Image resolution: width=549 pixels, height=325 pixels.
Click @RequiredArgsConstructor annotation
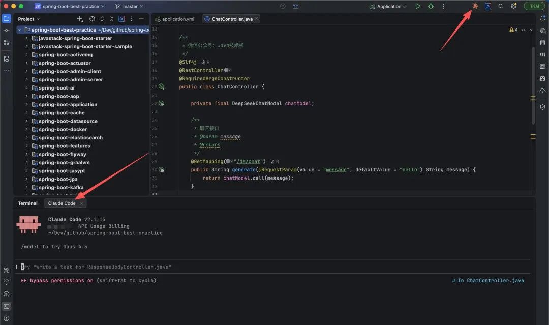215,78
